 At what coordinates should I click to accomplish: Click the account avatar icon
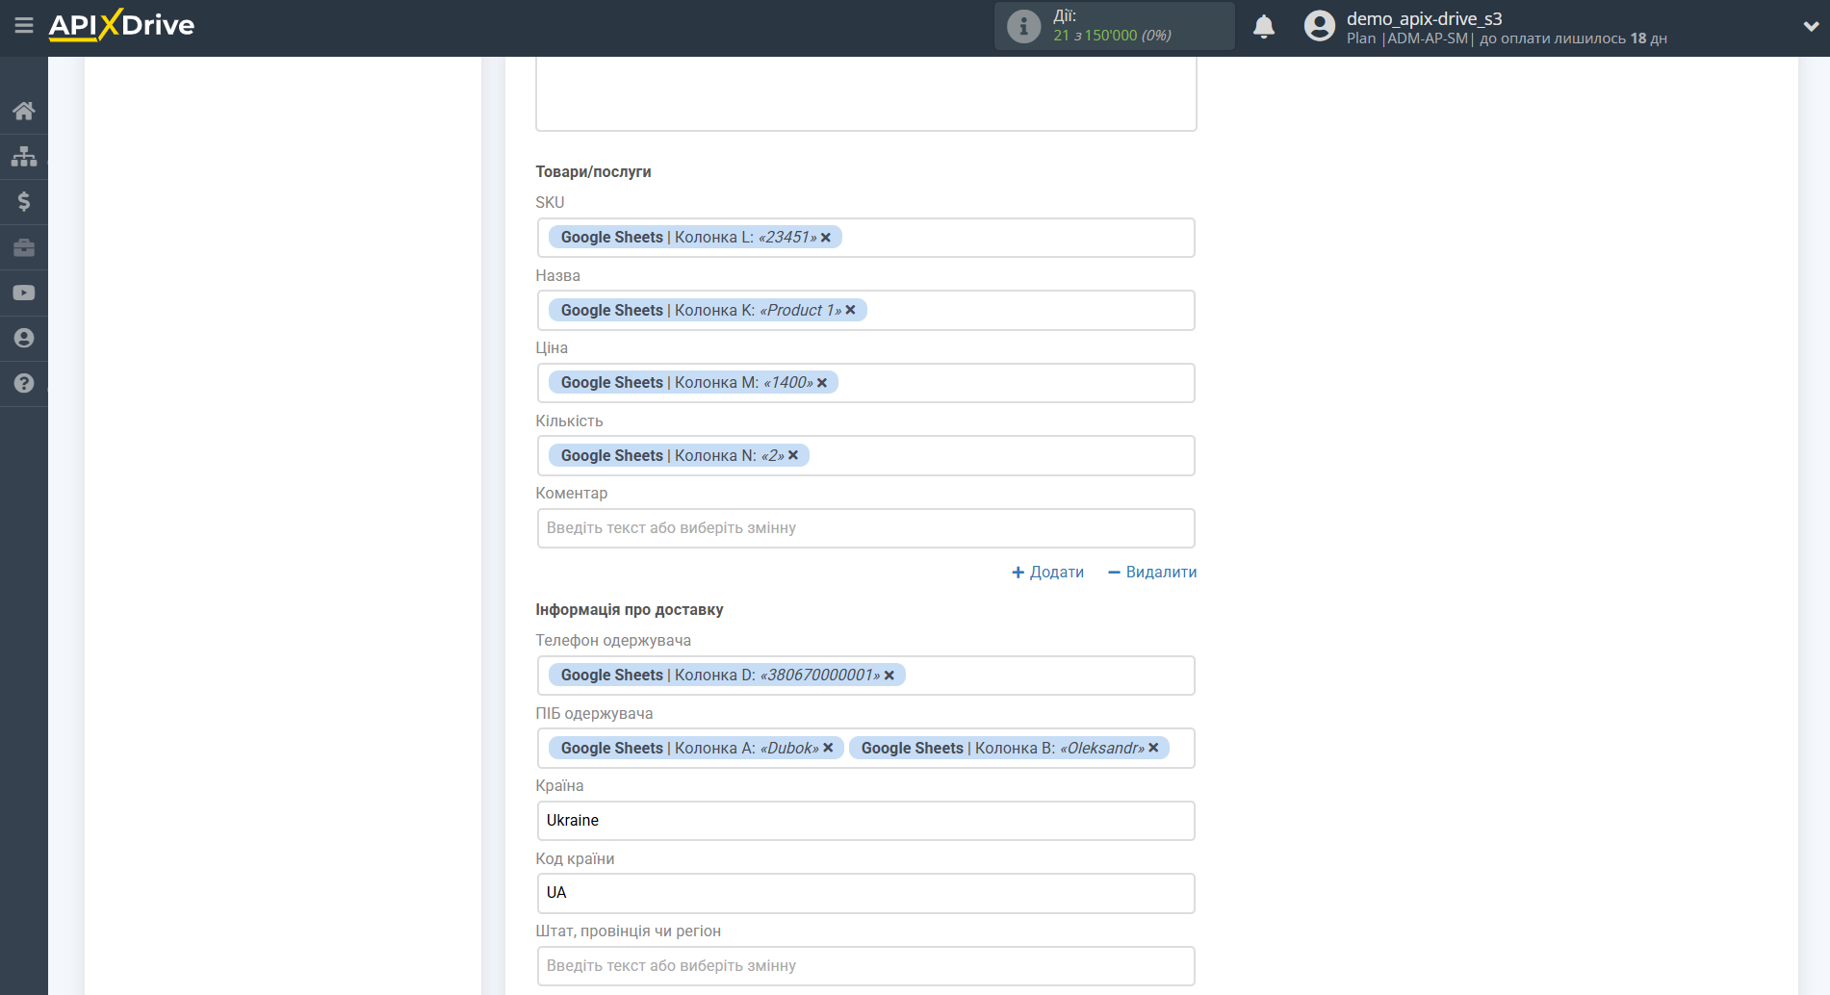pos(1319,26)
